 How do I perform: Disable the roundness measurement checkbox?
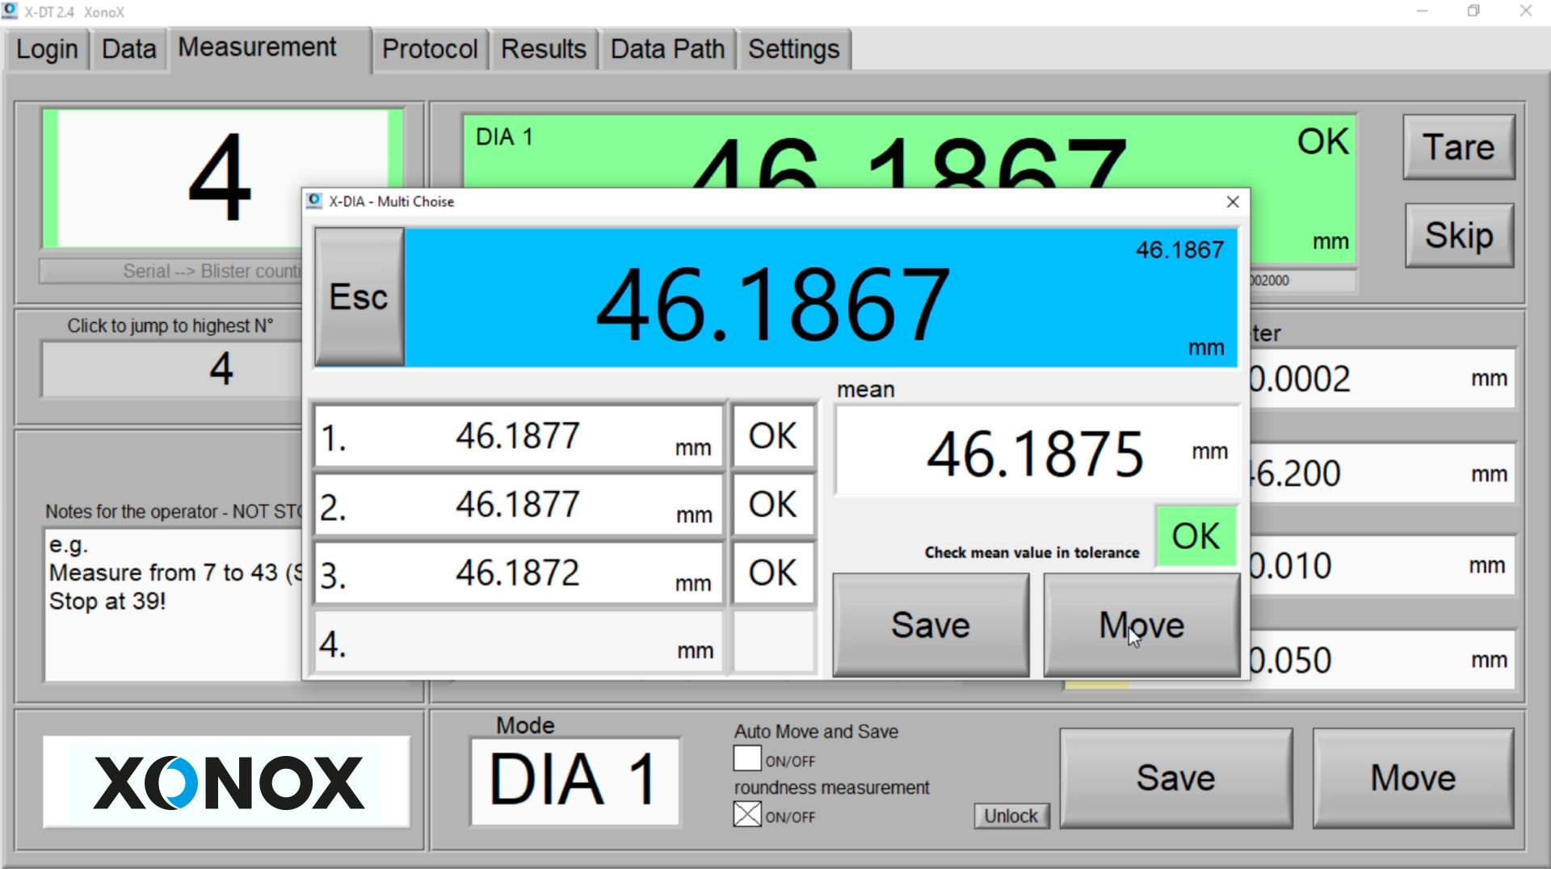coord(747,815)
